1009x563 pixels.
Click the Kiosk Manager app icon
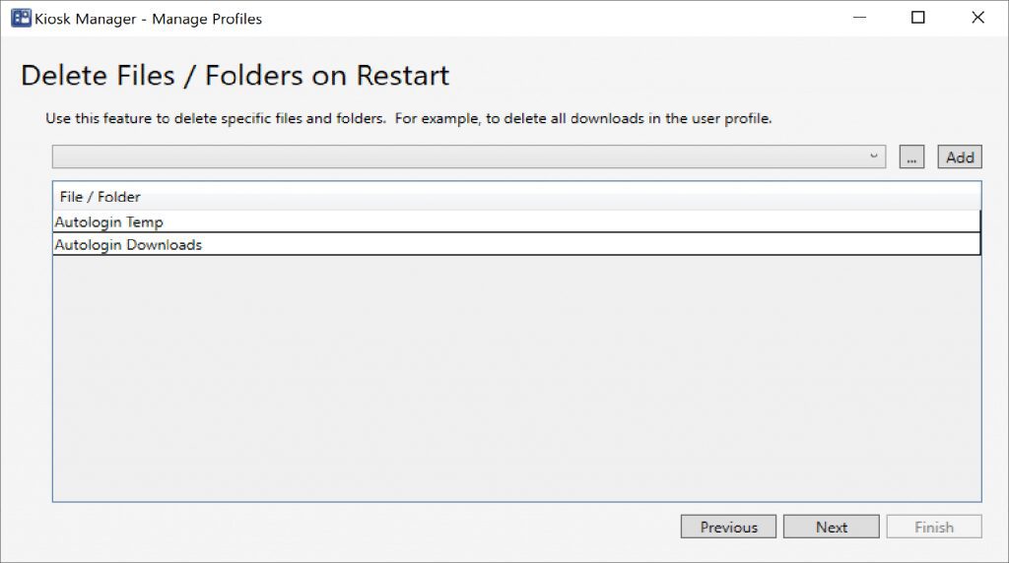coord(21,18)
